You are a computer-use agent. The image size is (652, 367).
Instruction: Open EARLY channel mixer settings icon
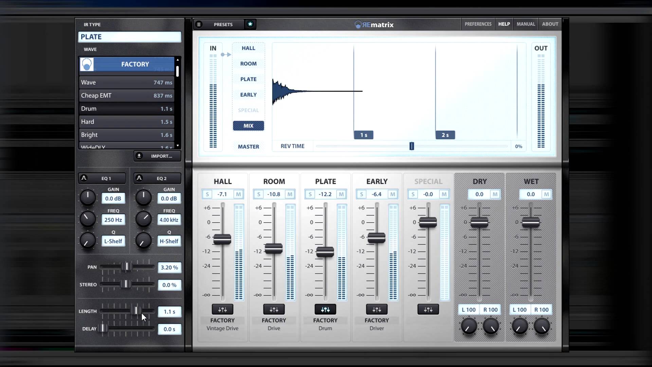point(377,310)
